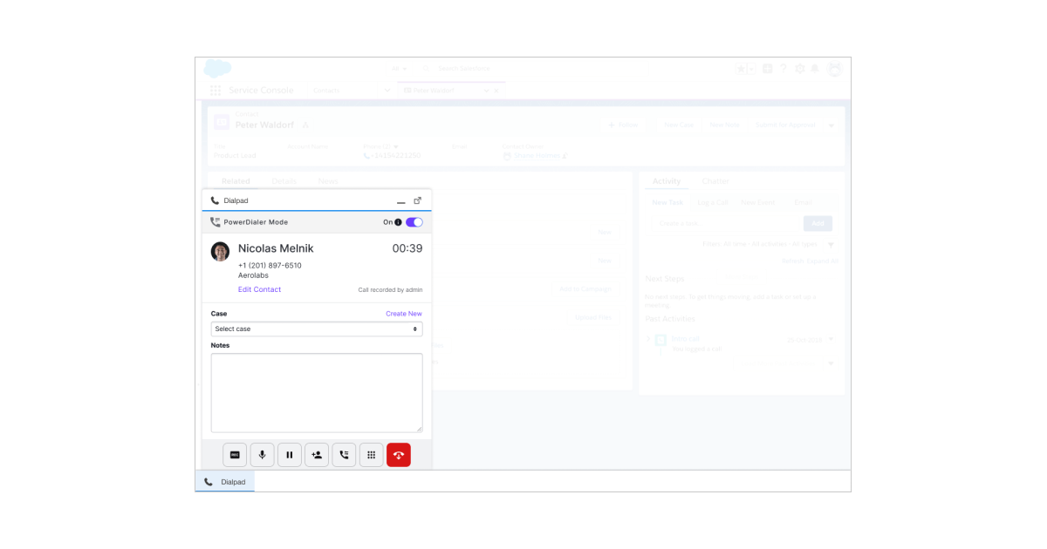Minimize the Dialpad widget panel
Viewport: 1047px width, 549px height.
401,202
